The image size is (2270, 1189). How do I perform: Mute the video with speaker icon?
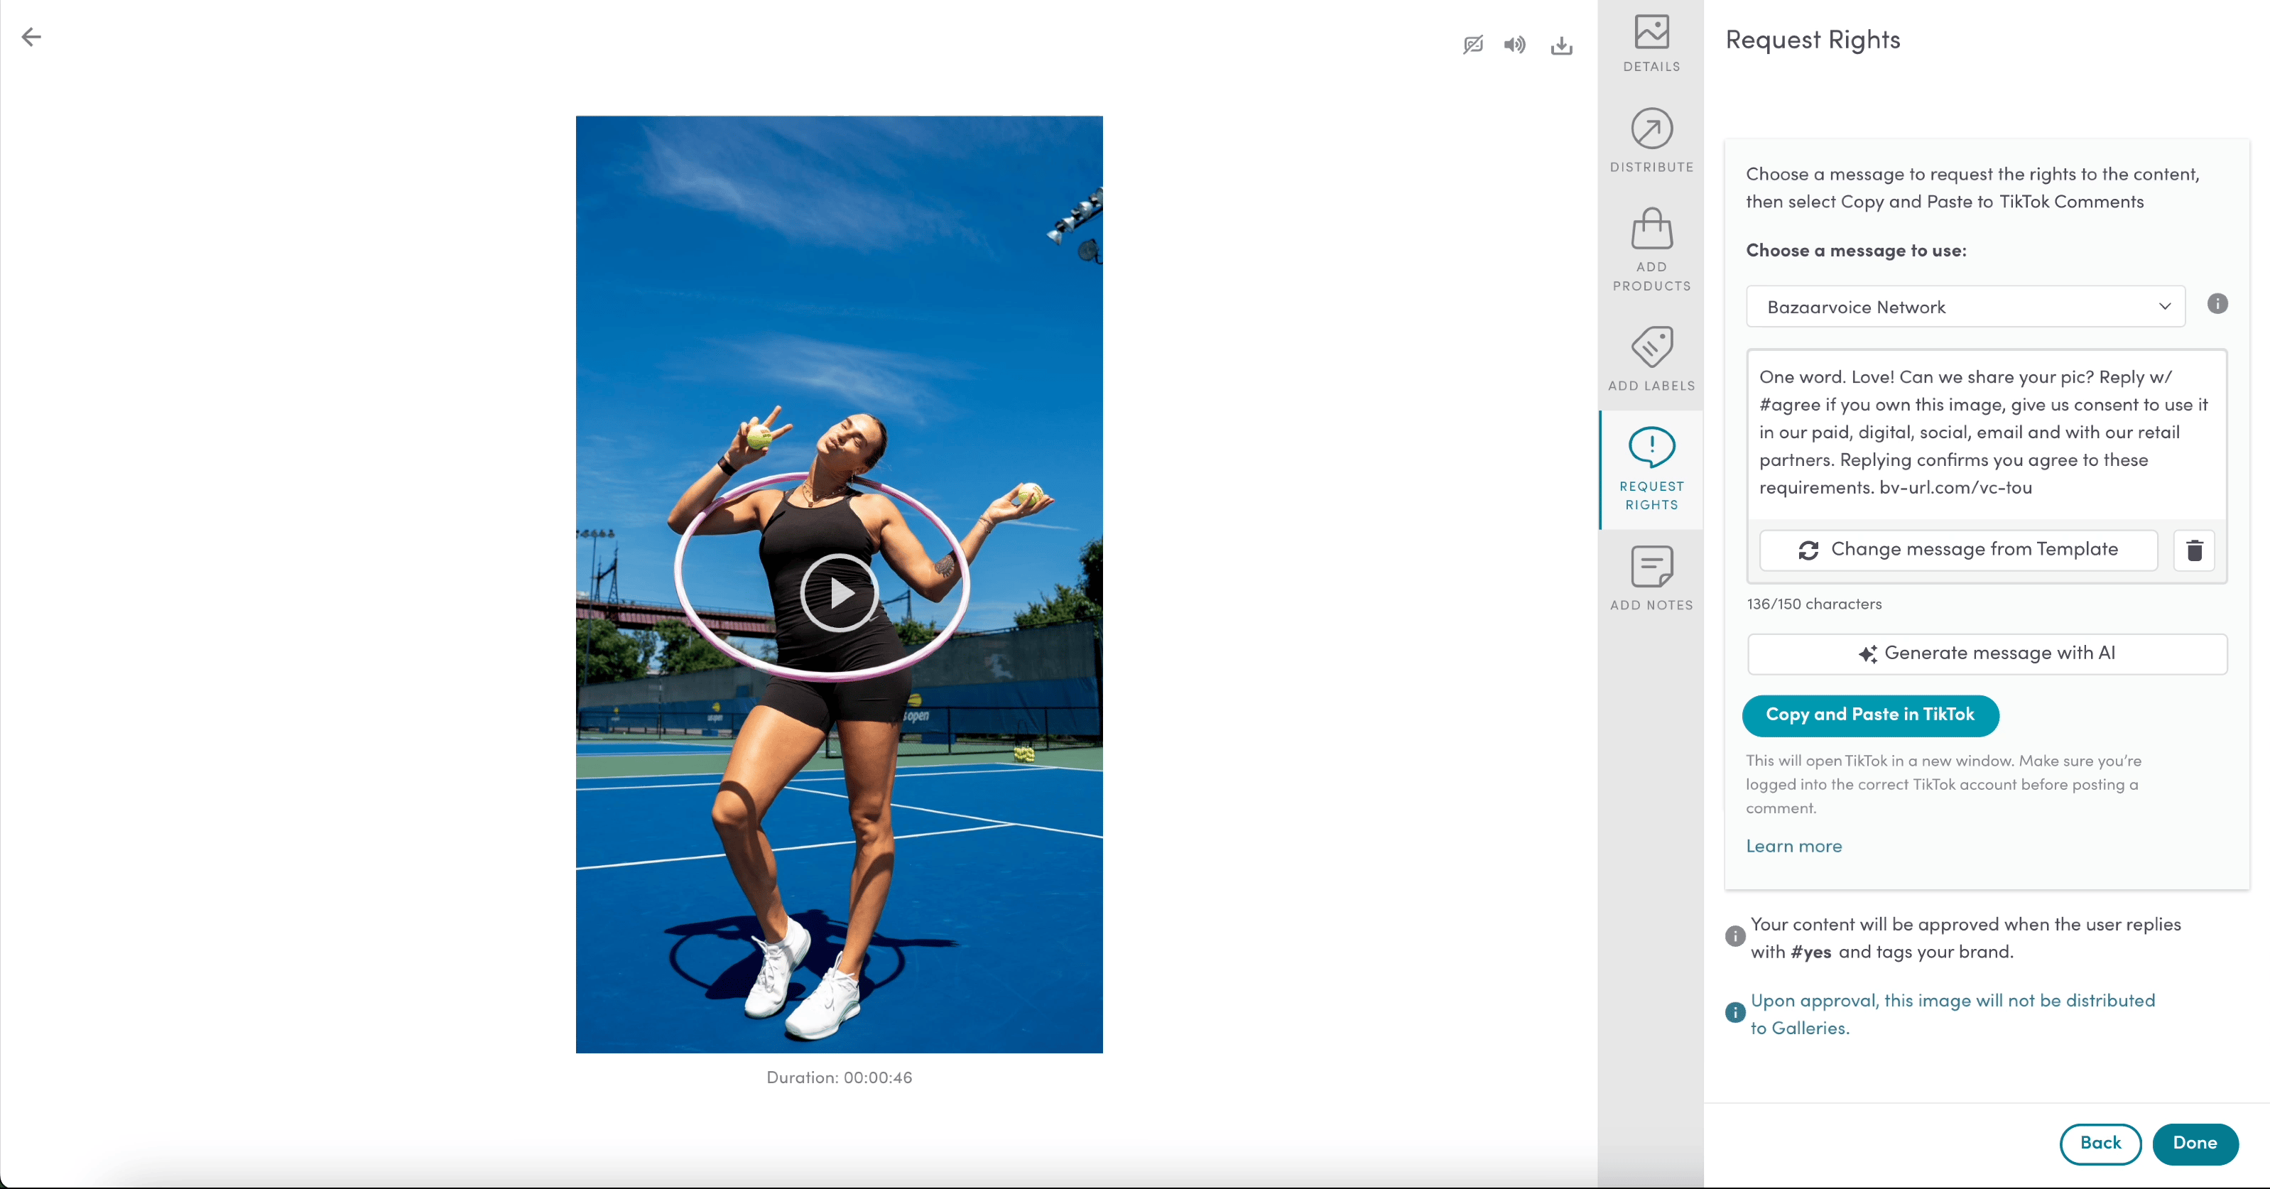pyautogui.click(x=1514, y=45)
